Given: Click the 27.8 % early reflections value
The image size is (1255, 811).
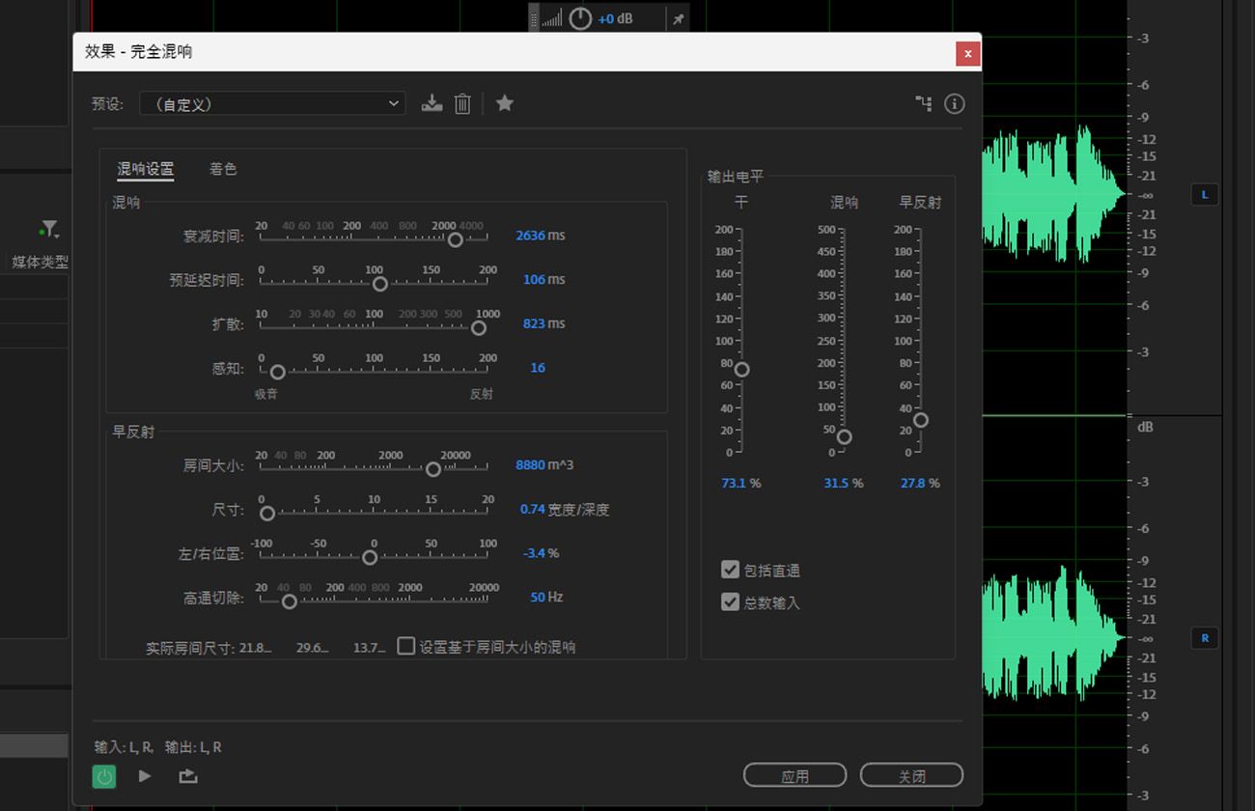Looking at the screenshot, I should (x=913, y=483).
